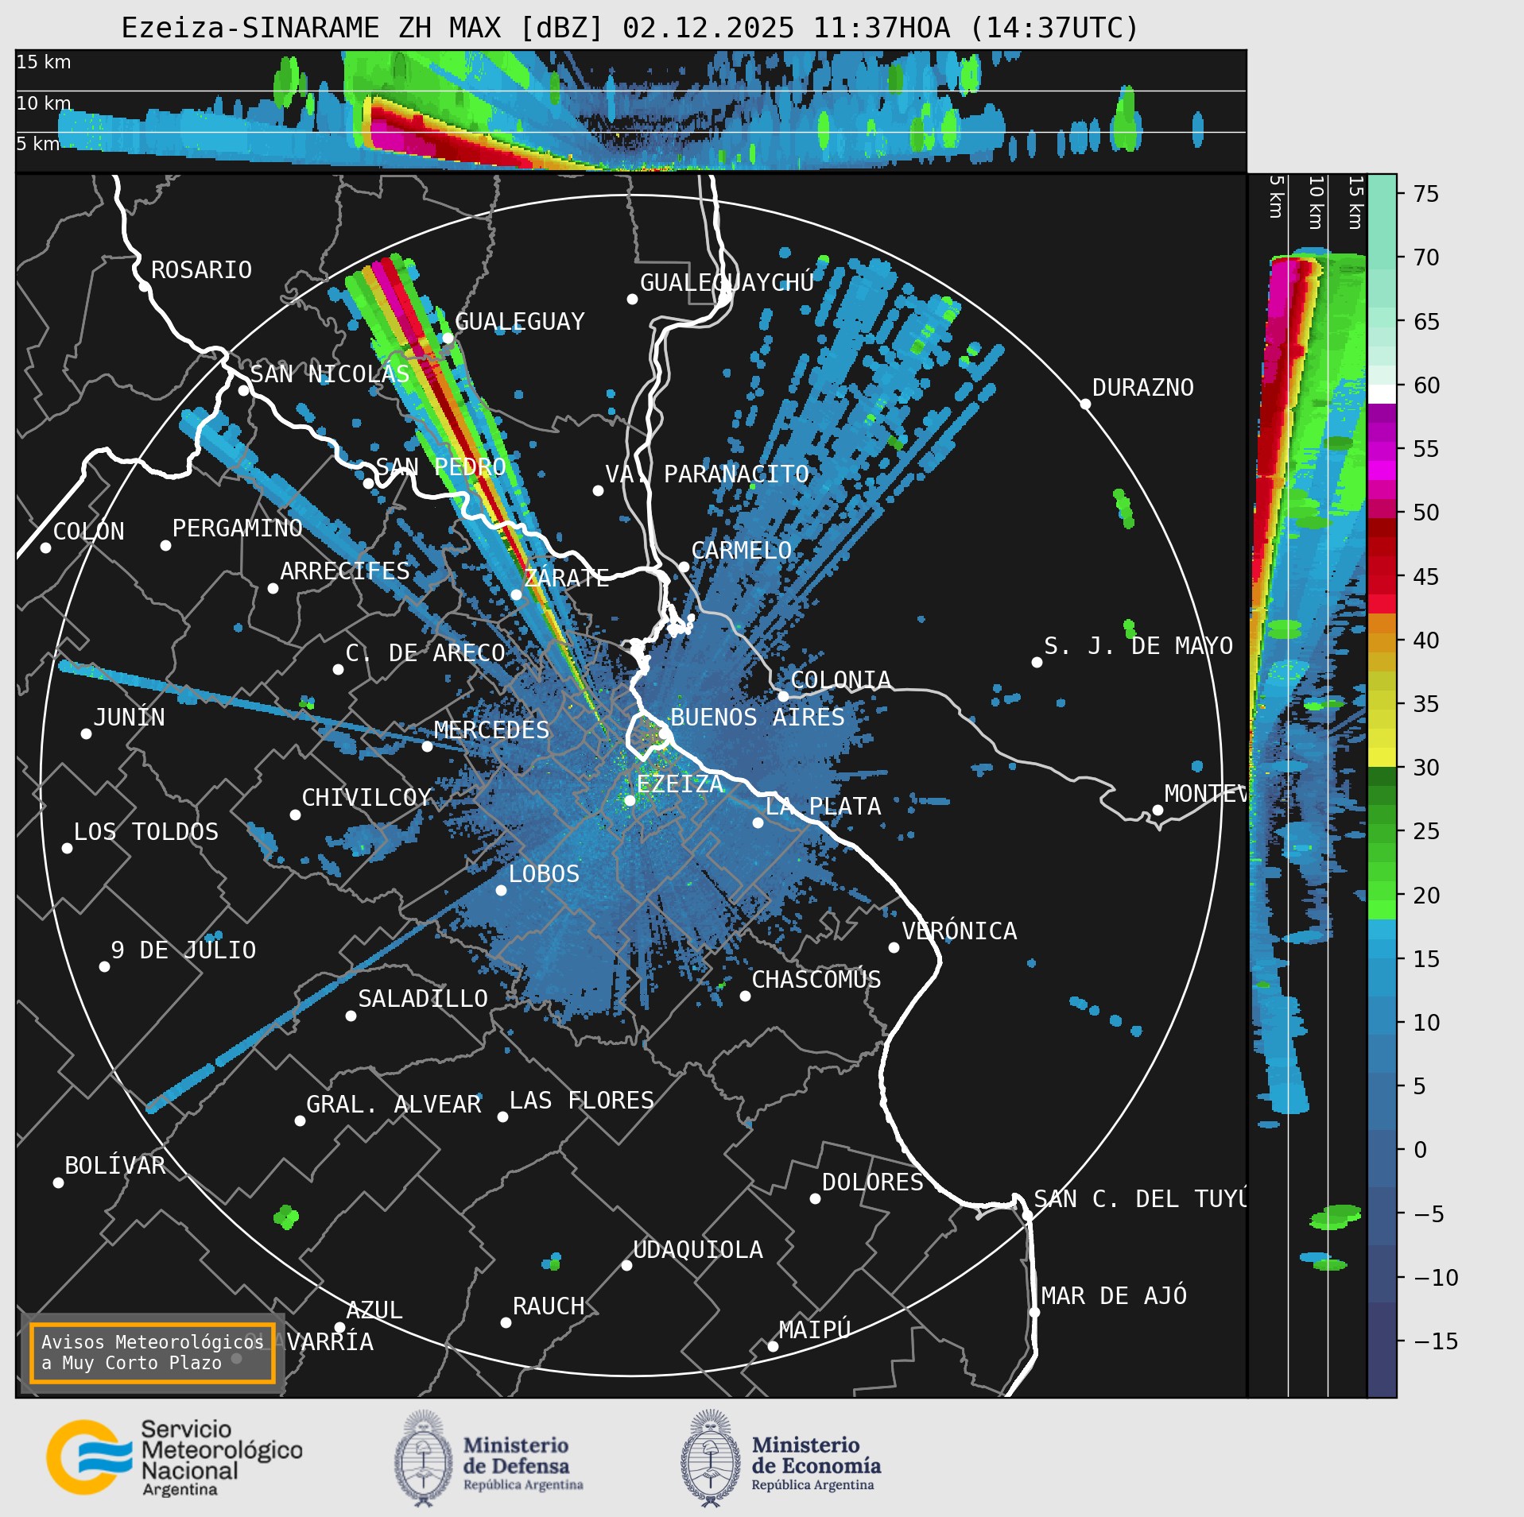Select the La Plata location marker
The image size is (1524, 1517).
[758, 822]
